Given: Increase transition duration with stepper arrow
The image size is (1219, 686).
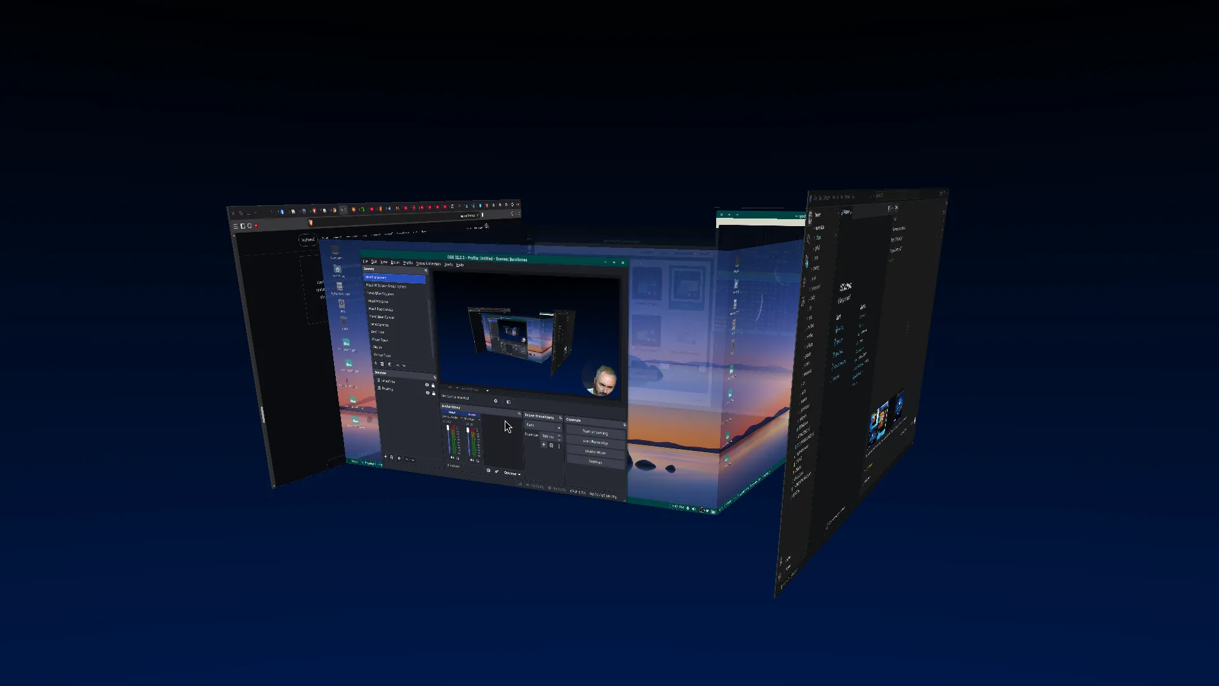Looking at the screenshot, I should tap(559, 435).
